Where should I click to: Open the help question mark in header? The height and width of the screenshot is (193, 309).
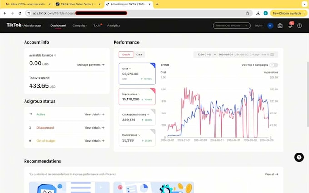299,25
